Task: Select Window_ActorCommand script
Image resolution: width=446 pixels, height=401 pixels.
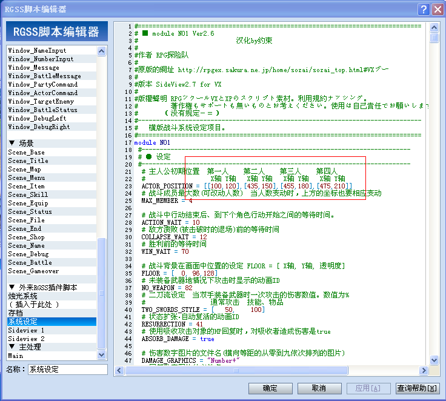Action: tap(52, 93)
